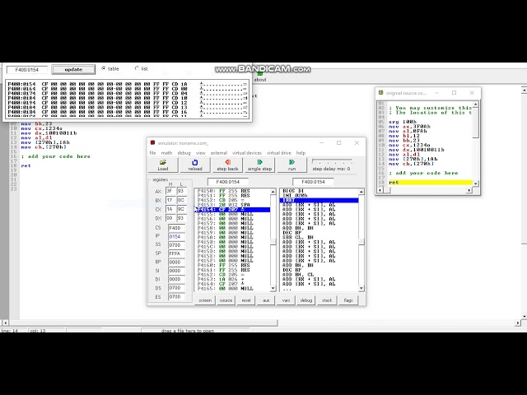Click 'org 100h' line in original source window
Image resolution: width=527 pixels, height=395 pixels.
tap(403, 122)
